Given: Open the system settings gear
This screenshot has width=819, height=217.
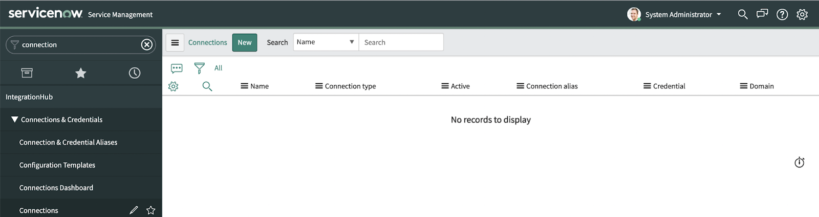Looking at the screenshot, I should click(x=802, y=14).
